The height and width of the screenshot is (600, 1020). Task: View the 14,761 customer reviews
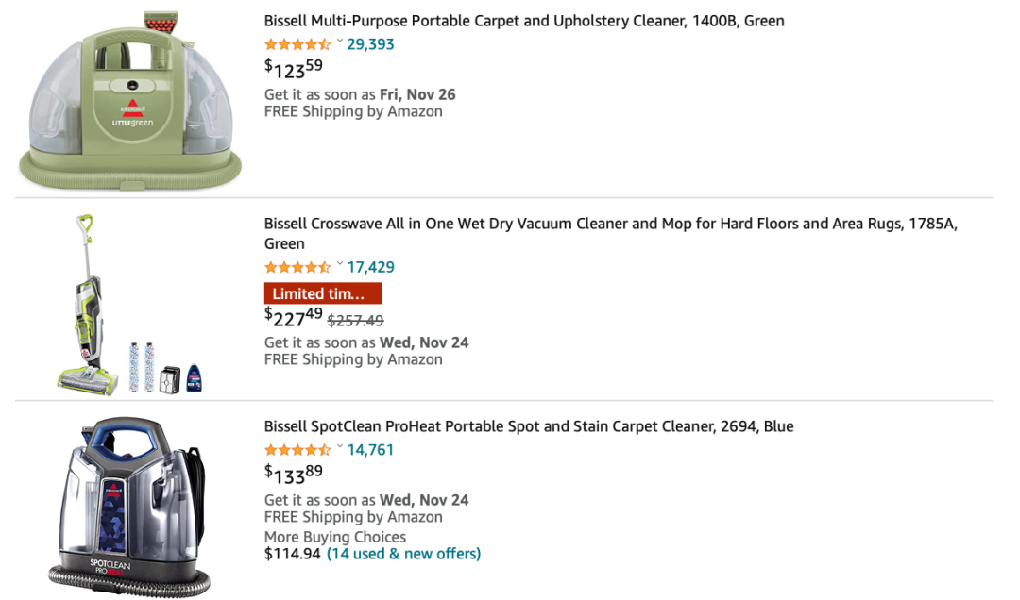[371, 450]
